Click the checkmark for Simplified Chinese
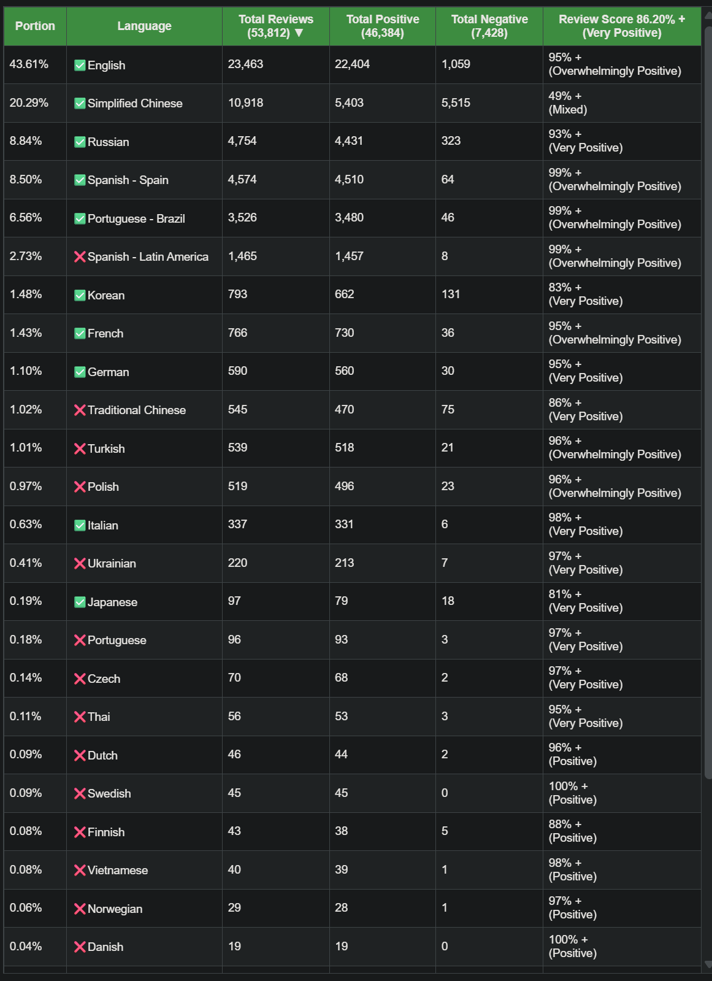The image size is (712, 981). tap(80, 104)
